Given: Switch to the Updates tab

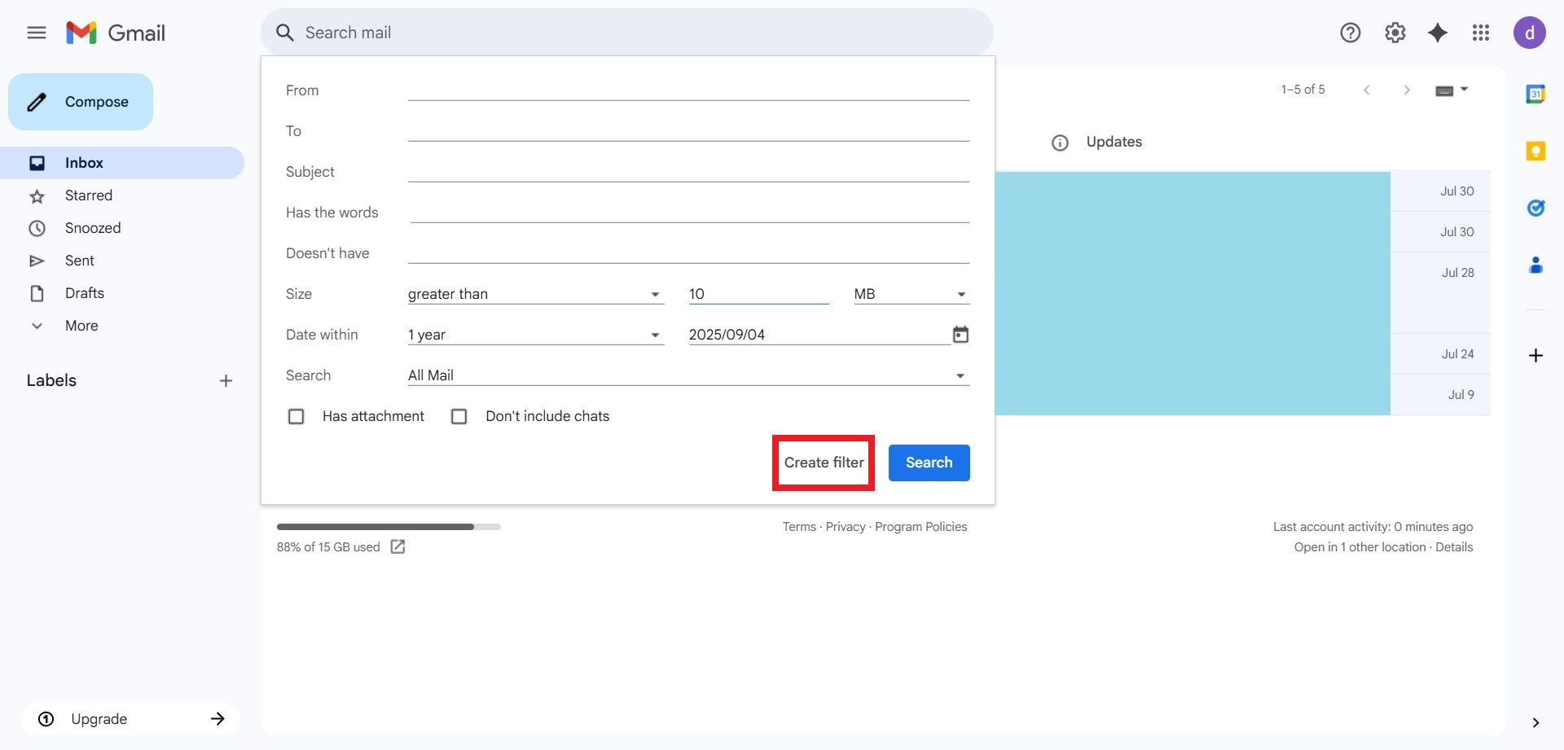Looking at the screenshot, I should click(1114, 142).
